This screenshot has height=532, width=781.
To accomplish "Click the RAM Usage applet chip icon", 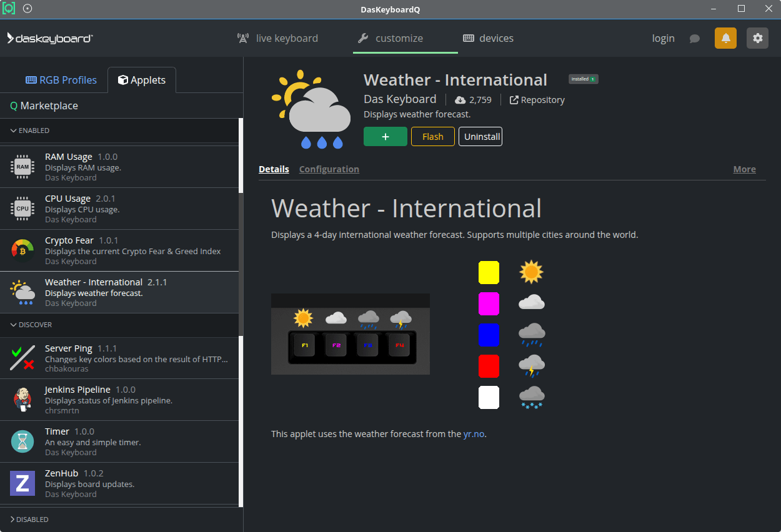I will pos(22,167).
